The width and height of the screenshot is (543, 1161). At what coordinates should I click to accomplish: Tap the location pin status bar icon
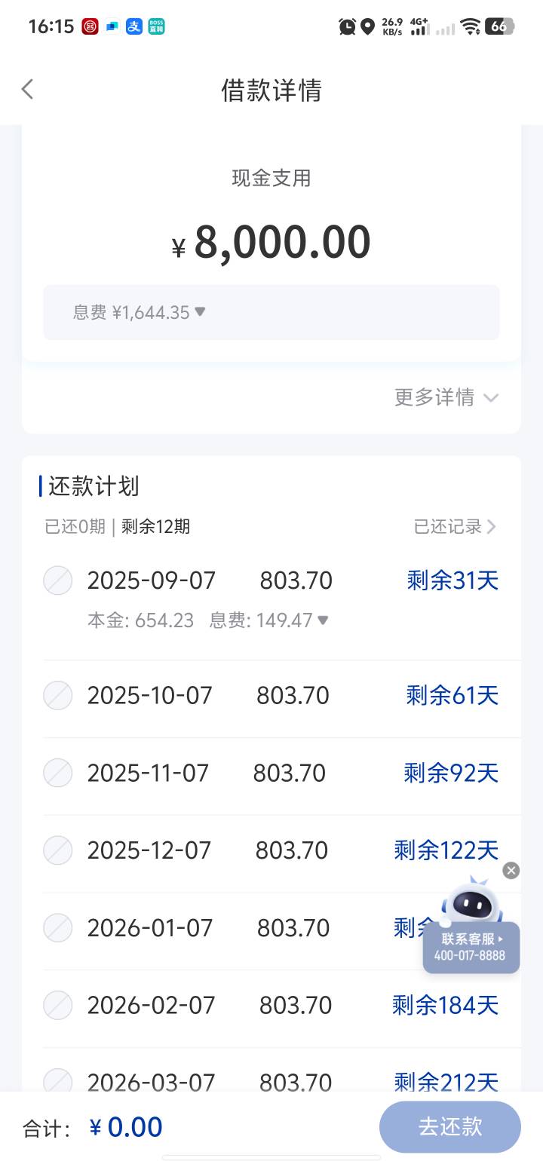coord(367,27)
